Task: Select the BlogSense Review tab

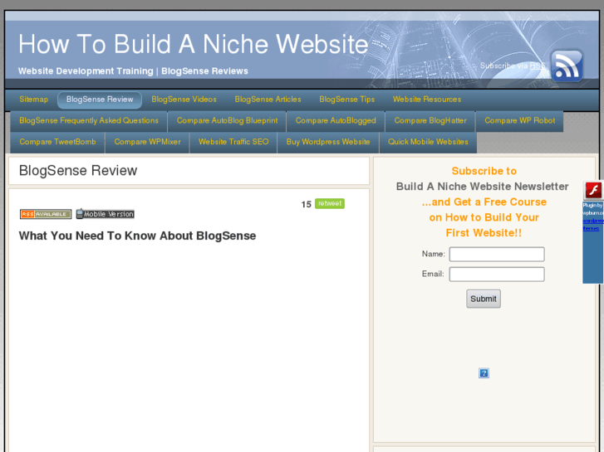Action: [100, 100]
